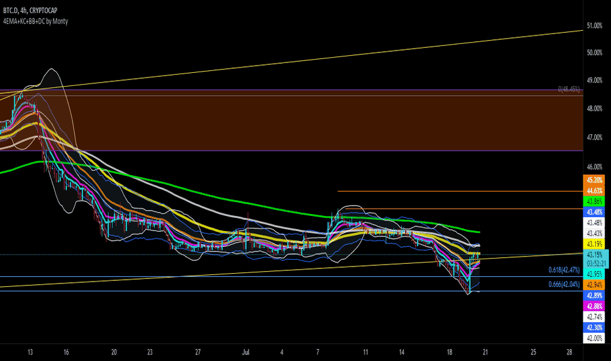Click date label 23 on time axis
This screenshot has height=361, width=611.
tap(149, 352)
